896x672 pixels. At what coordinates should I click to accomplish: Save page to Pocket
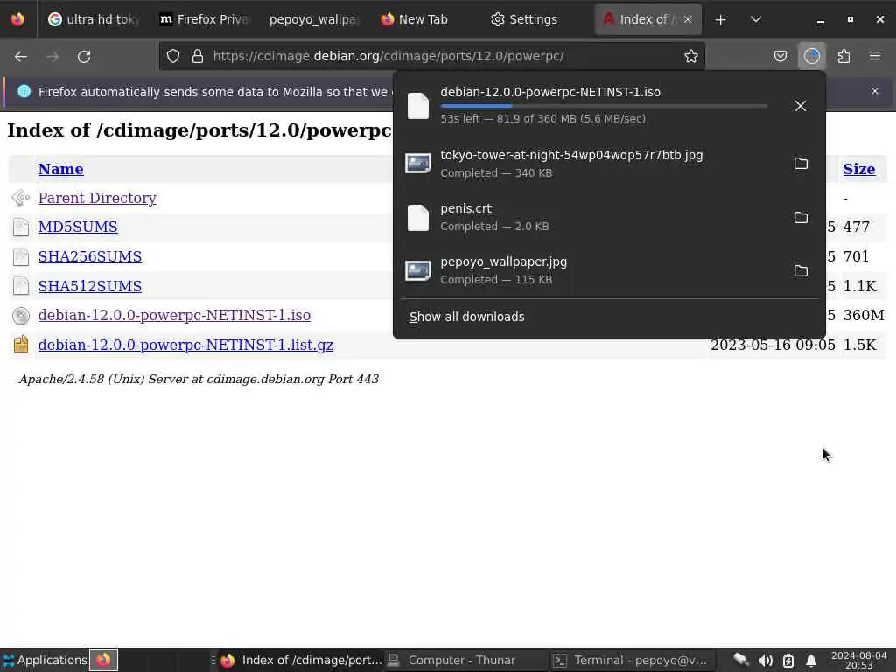[780, 56]
